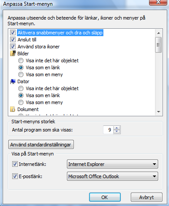Image resolution: width=169 pixels, height=206 pixels.
Task: Click the list scrollbar down arrow
Action: coord(159,112)
